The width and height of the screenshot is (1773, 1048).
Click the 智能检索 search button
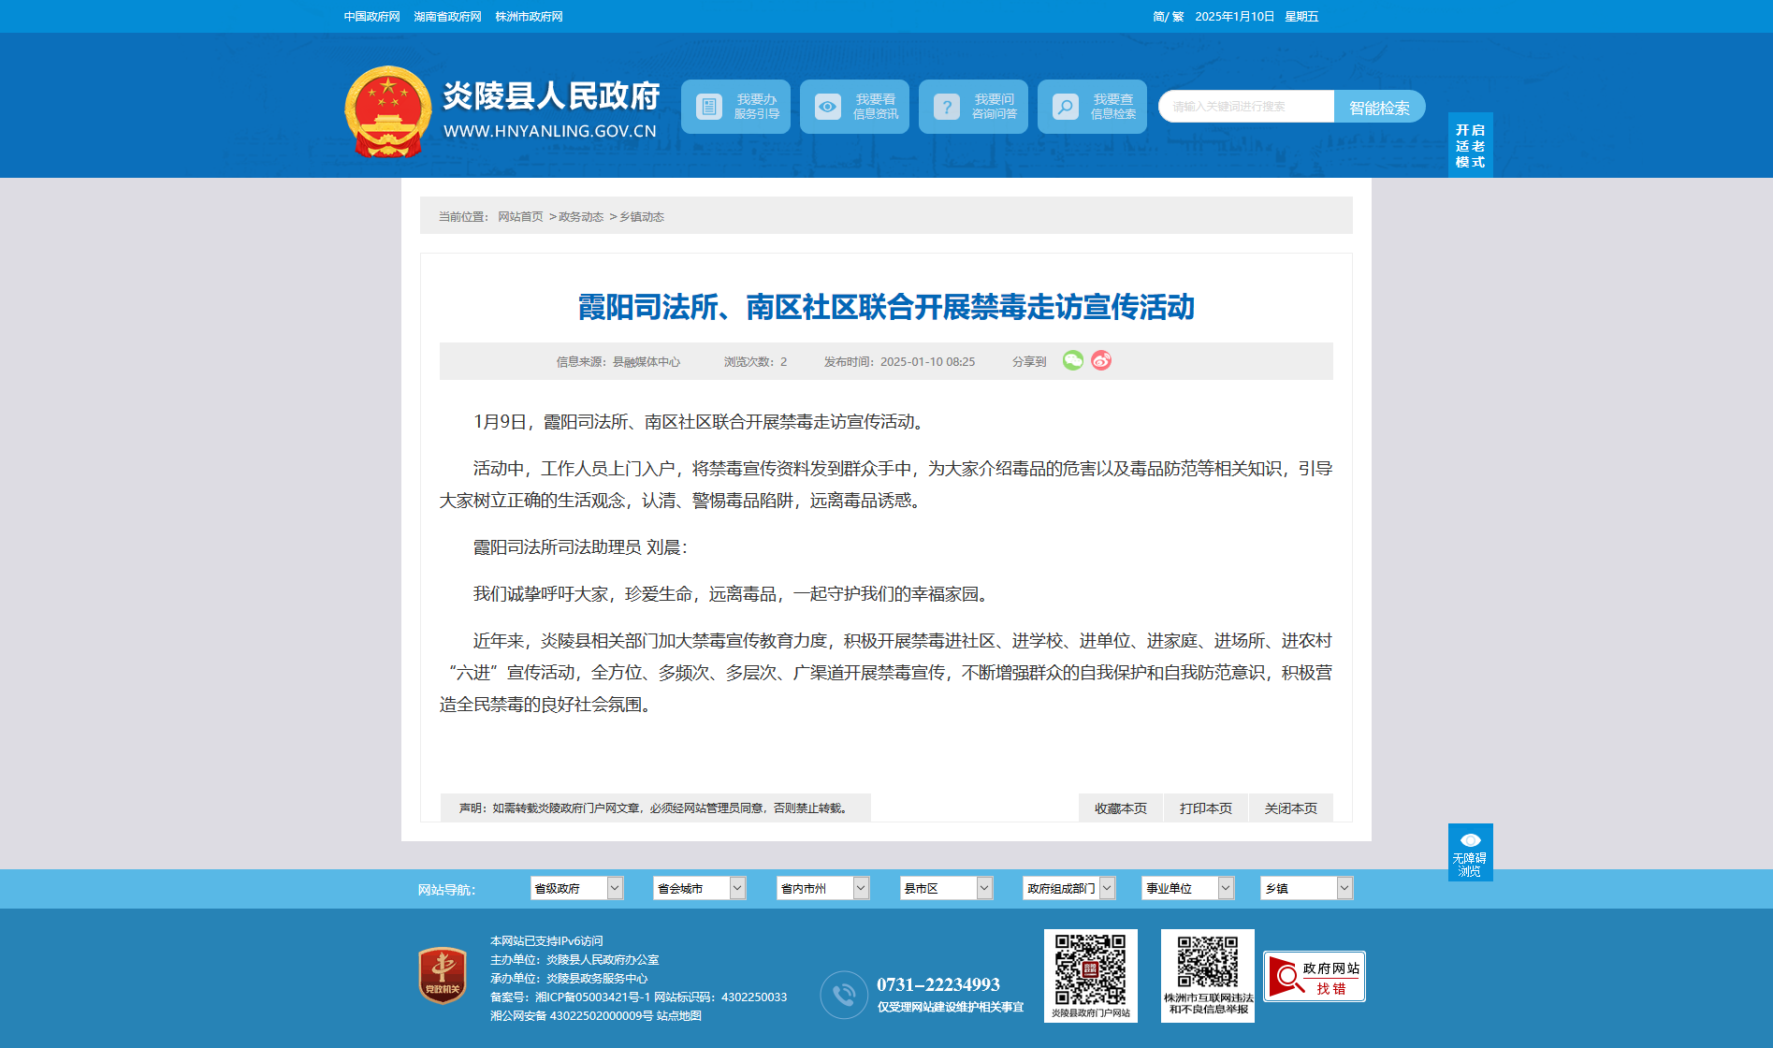tap(1379, 107)
